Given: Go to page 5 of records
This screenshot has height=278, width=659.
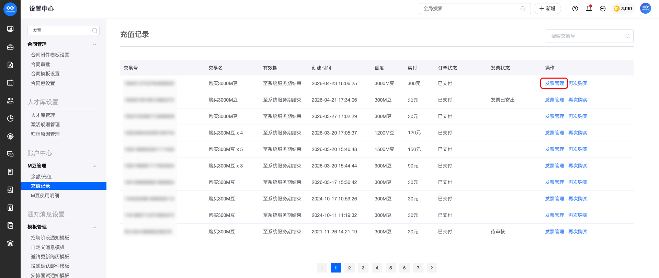Looking at the screenshot, I should point(390,268).
